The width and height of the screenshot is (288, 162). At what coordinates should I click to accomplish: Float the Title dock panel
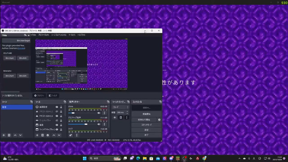click(25, 35)
